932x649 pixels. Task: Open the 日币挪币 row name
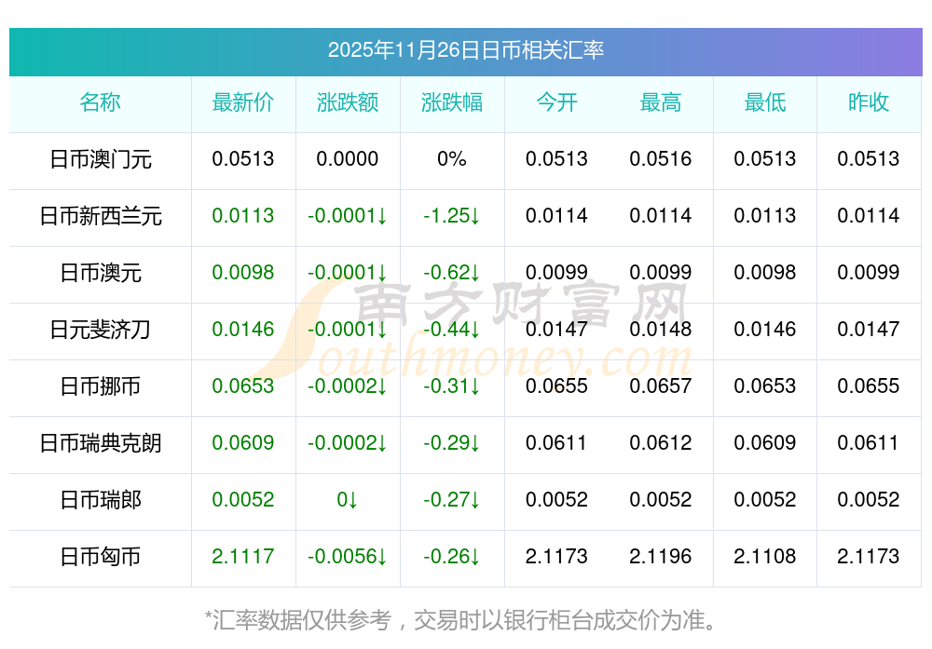[100, 387]
